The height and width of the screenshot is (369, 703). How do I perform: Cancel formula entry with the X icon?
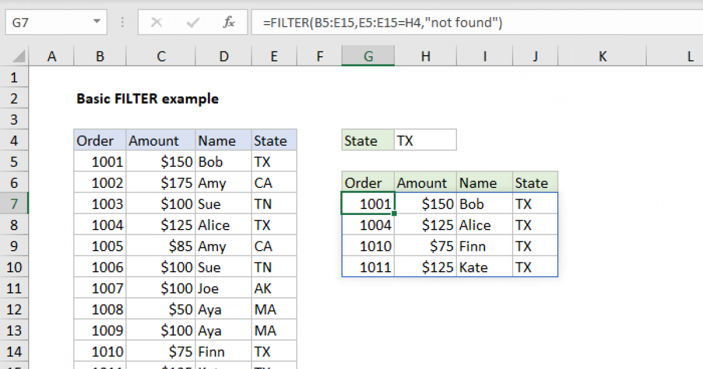click(x=156, y=23)
